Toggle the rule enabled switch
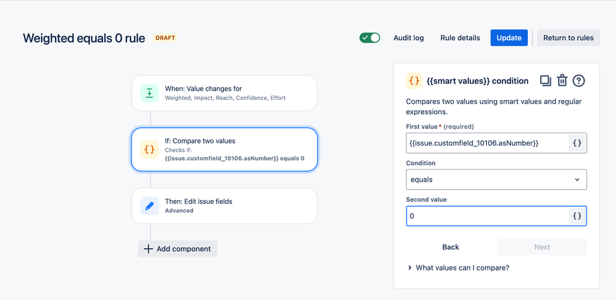616x300 pixels. [x=370, y=38]
